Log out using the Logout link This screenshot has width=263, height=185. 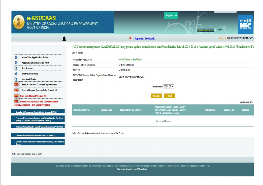click(219, 30)
